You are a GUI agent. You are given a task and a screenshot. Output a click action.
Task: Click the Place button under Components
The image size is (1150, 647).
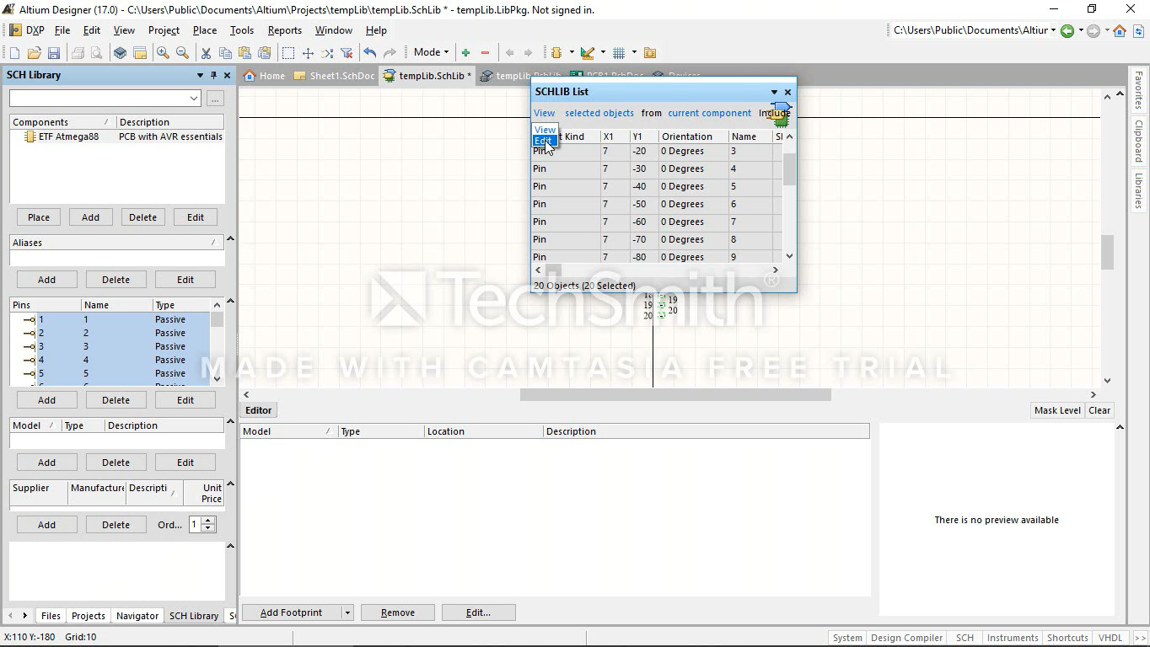[x=39, y=217]
